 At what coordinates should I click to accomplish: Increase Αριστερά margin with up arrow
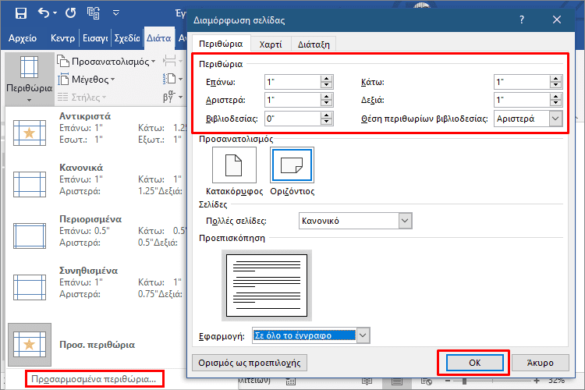point(327,97)
